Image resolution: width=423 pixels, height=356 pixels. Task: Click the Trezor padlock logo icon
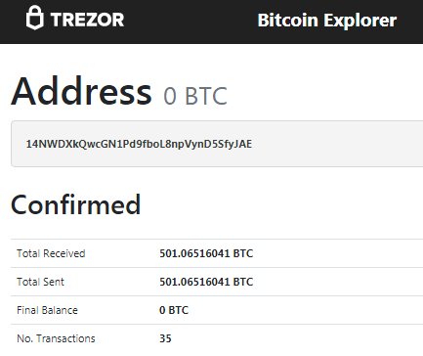[x=34, y=18]
